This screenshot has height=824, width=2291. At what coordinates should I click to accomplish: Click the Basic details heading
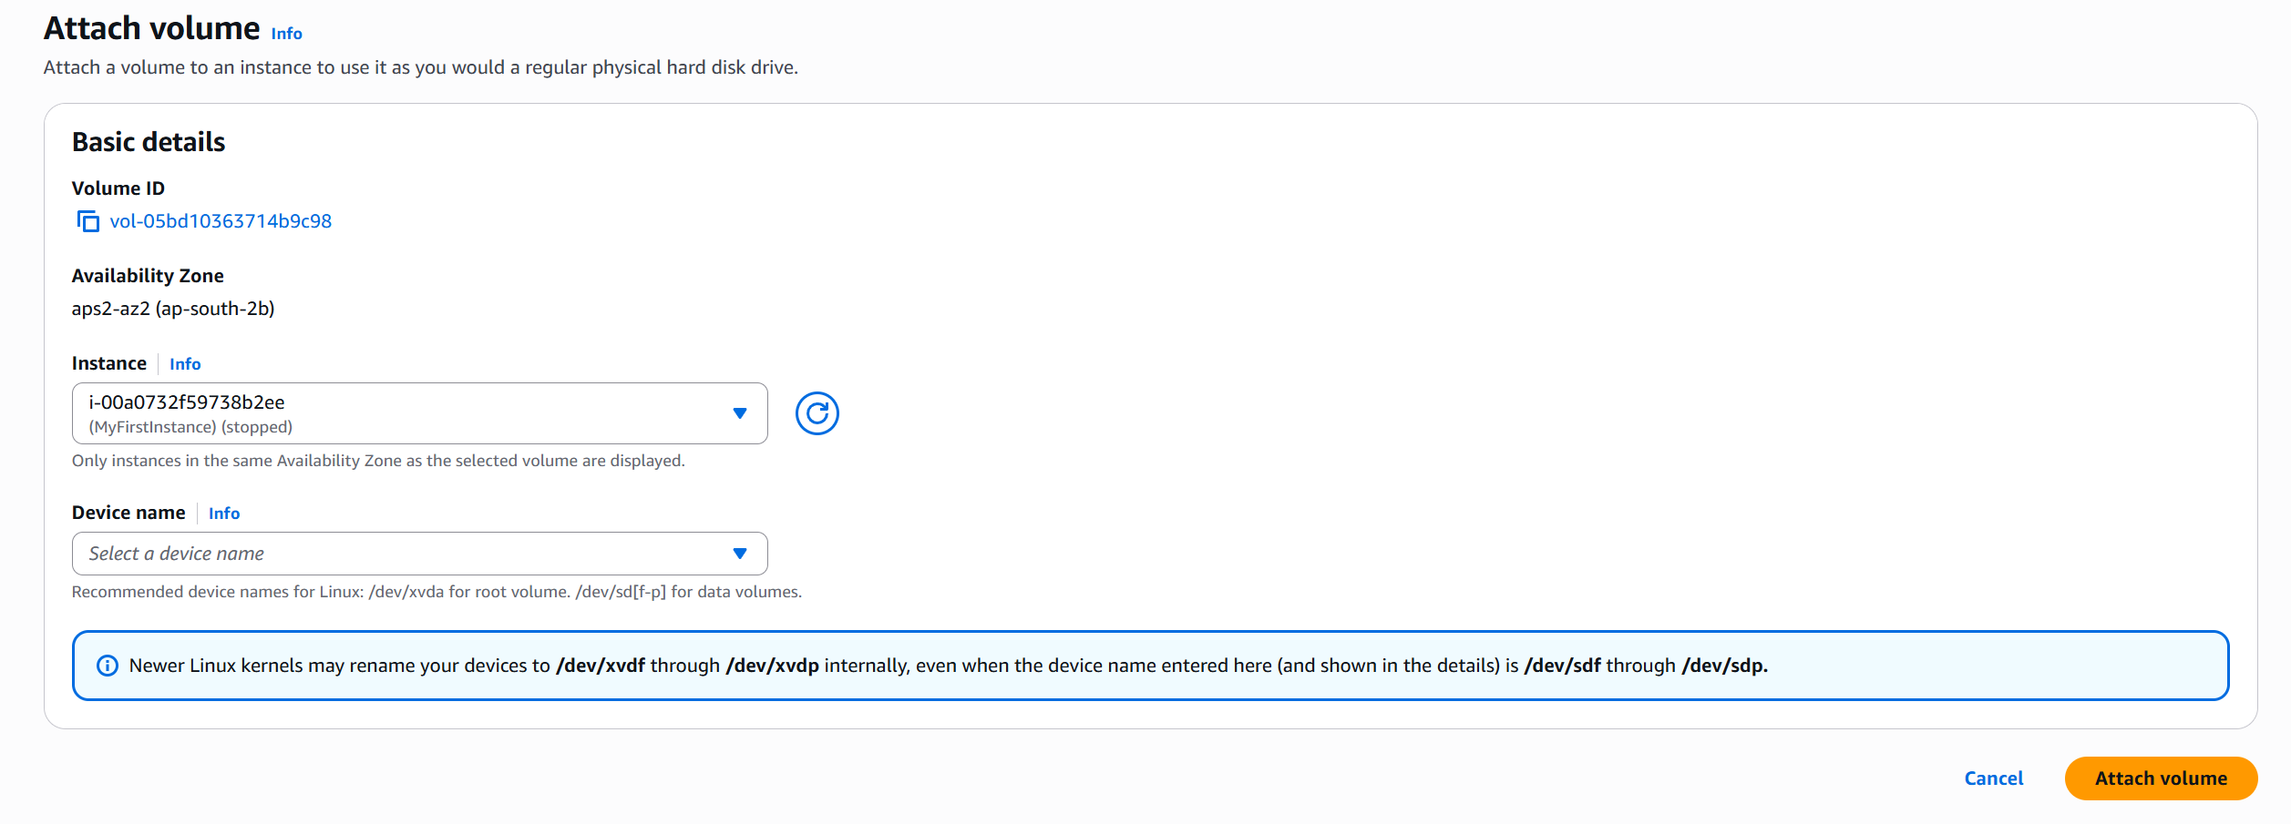pyautogui.click(x=149, y=142)
